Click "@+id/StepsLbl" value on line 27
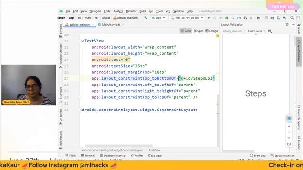The width and height of the screenshot is (303, 170). click(x=197, y=78)
